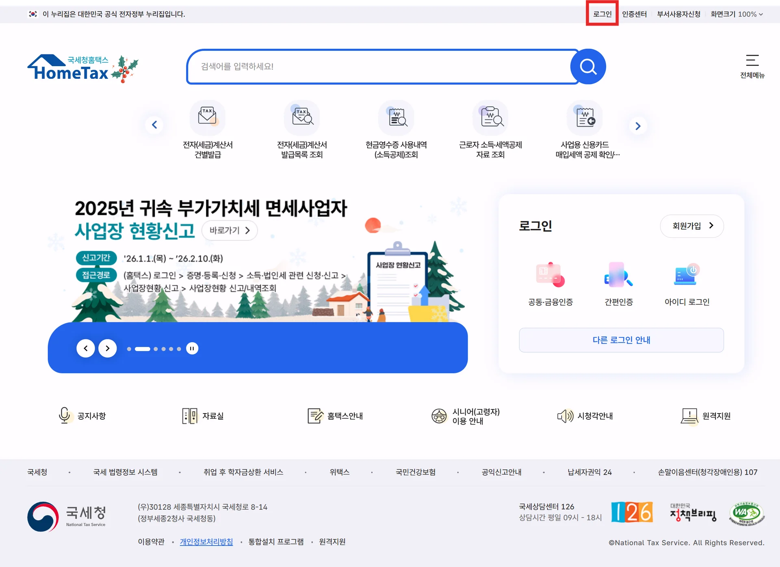780x567 pixels.
Task: Jump to first banner slide dot
Action: [x=129, y=349]
